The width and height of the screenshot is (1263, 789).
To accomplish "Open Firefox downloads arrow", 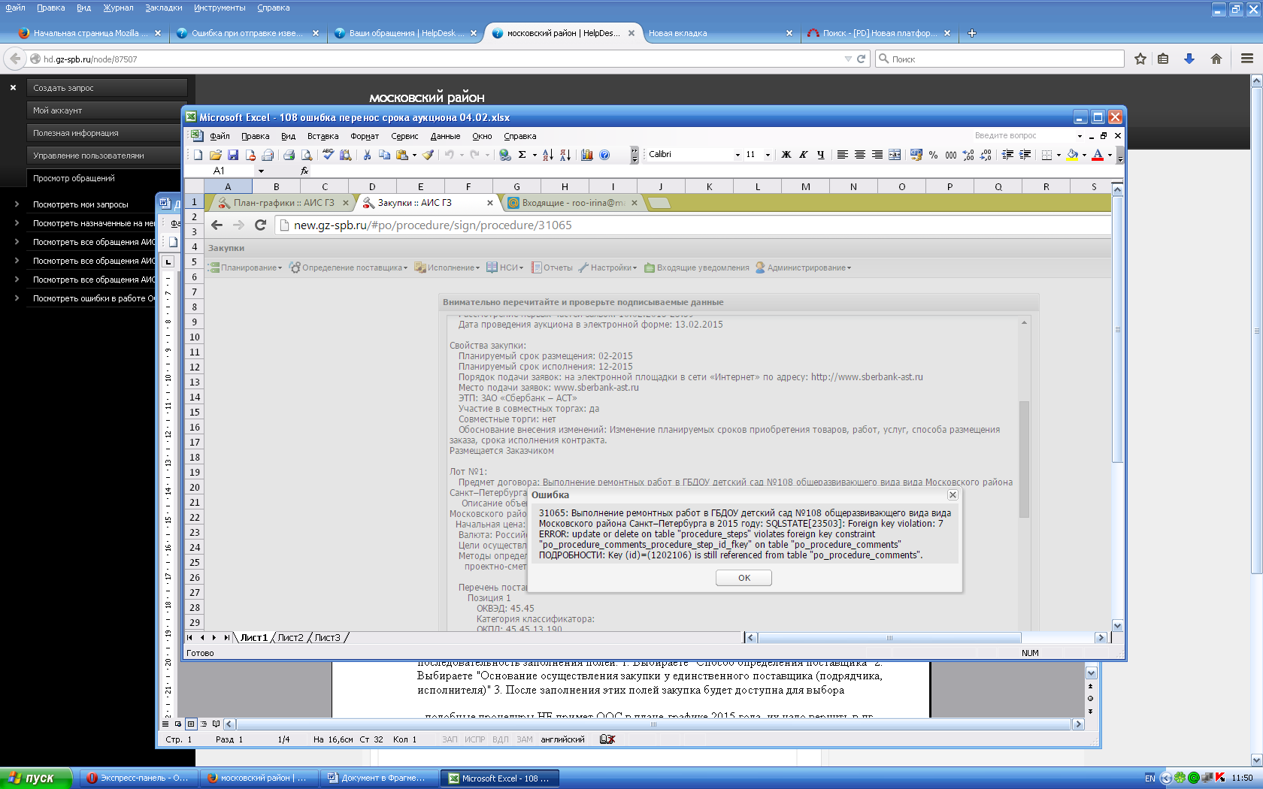I will click(1189, 59).
